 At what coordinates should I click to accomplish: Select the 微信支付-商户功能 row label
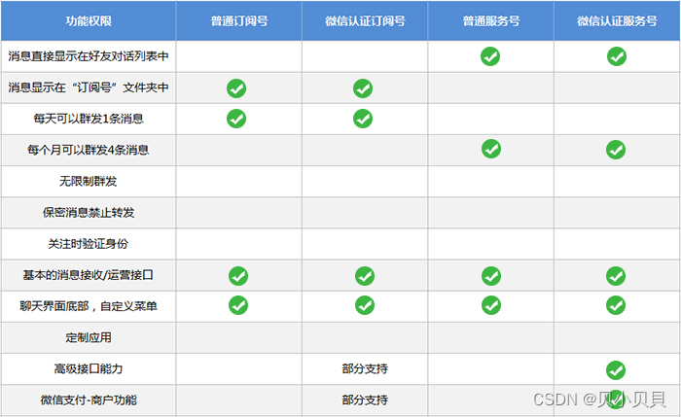pyautogui.click(x=89, y=400)
